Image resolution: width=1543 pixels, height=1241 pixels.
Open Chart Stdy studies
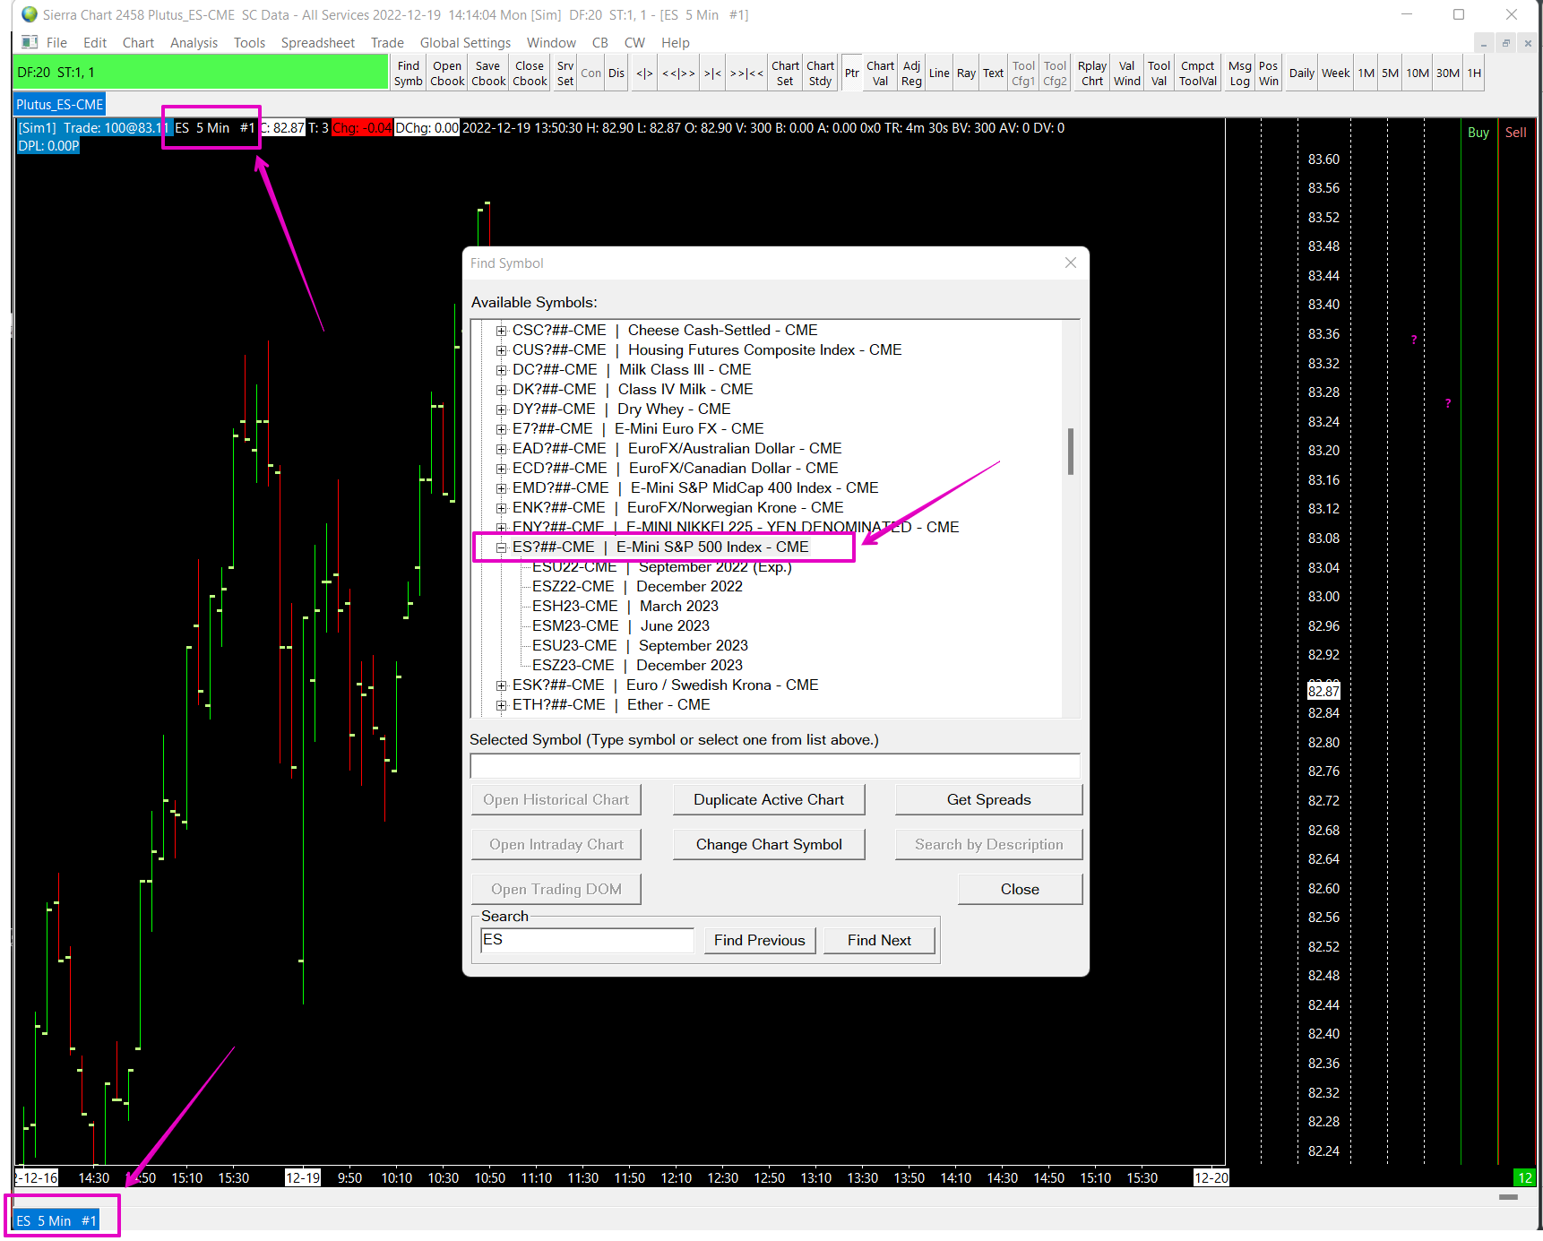tap(821, 73)
